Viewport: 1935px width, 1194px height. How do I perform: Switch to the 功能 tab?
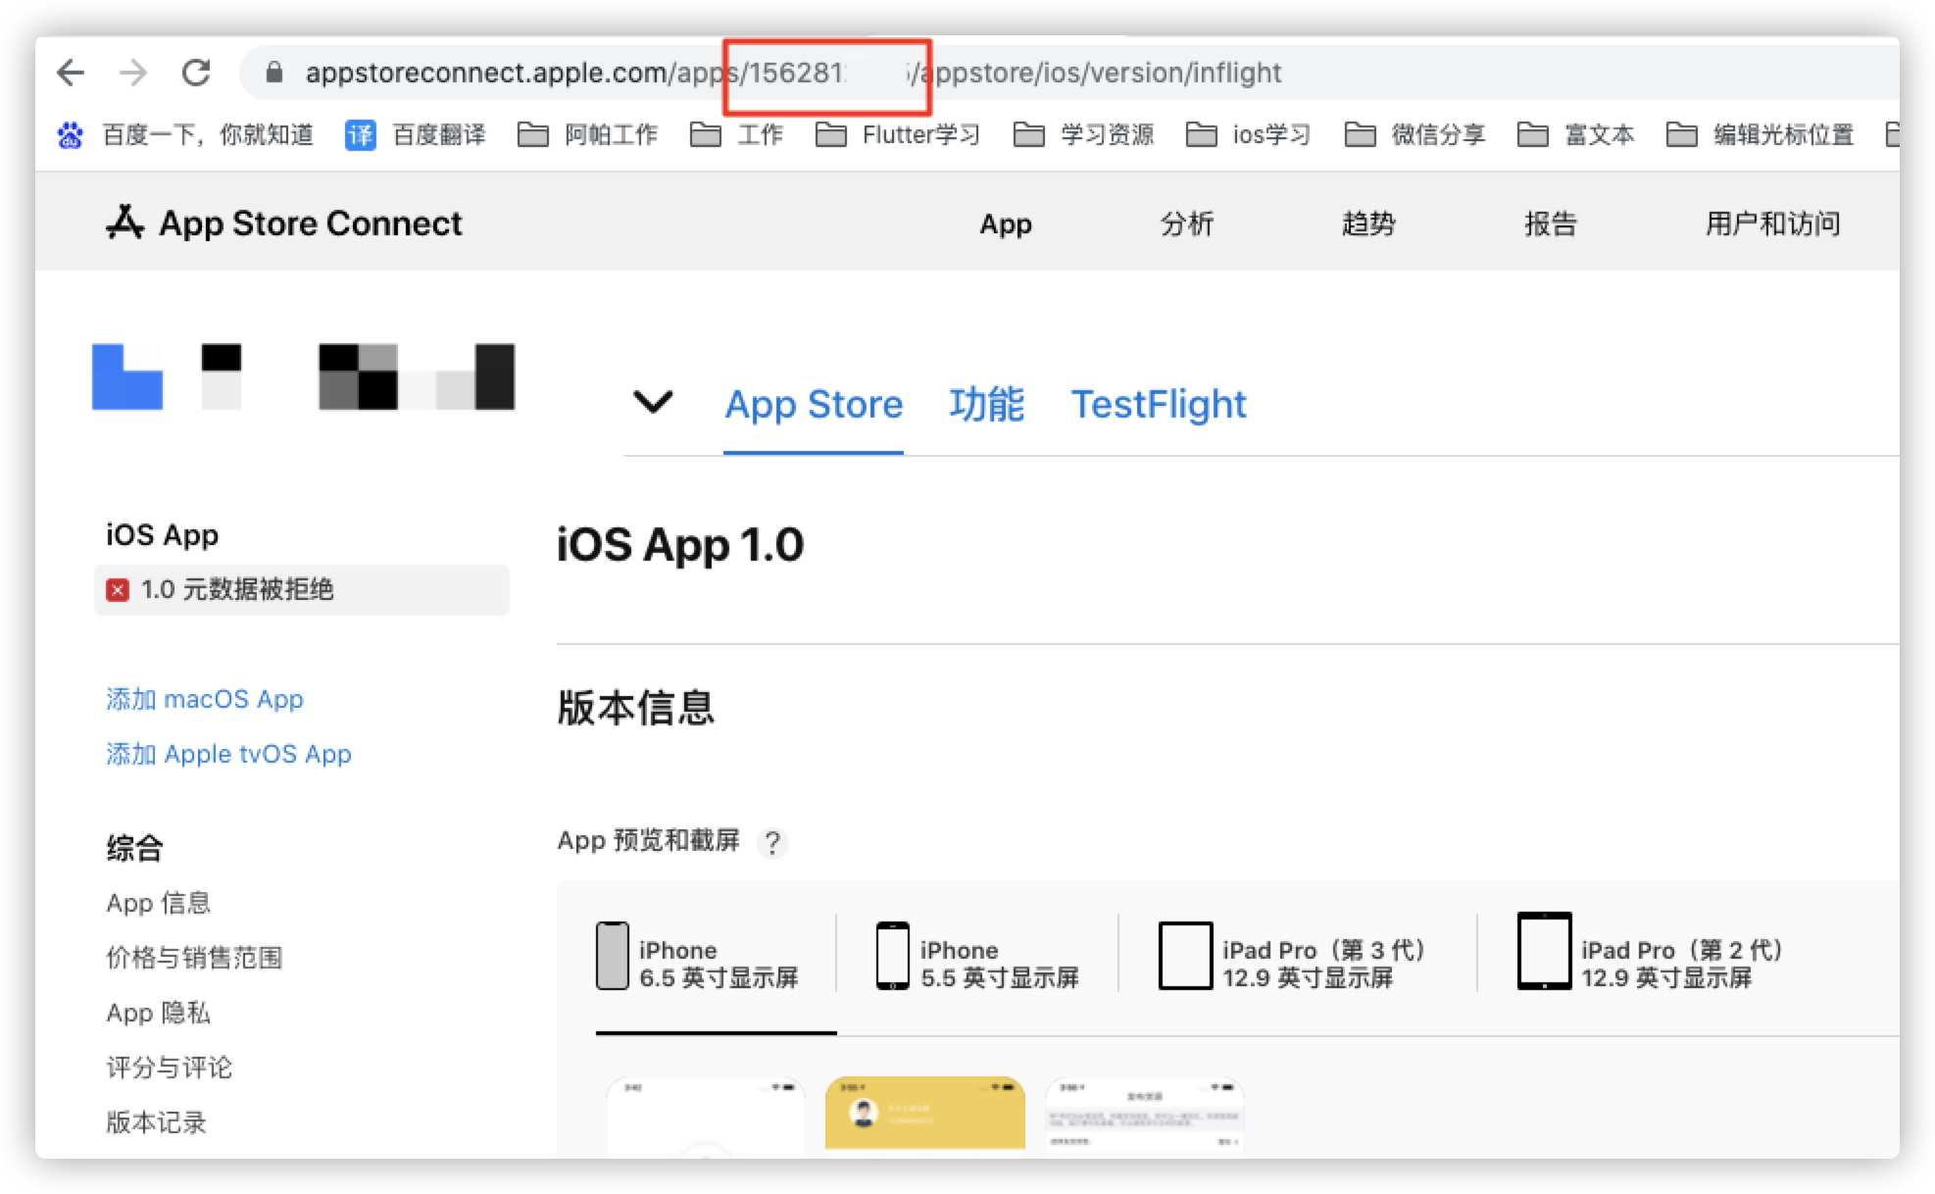[x=986, y=404]
